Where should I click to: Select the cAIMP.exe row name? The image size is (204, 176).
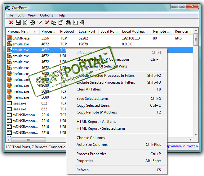pyautogui.click(x=21, y=38)
